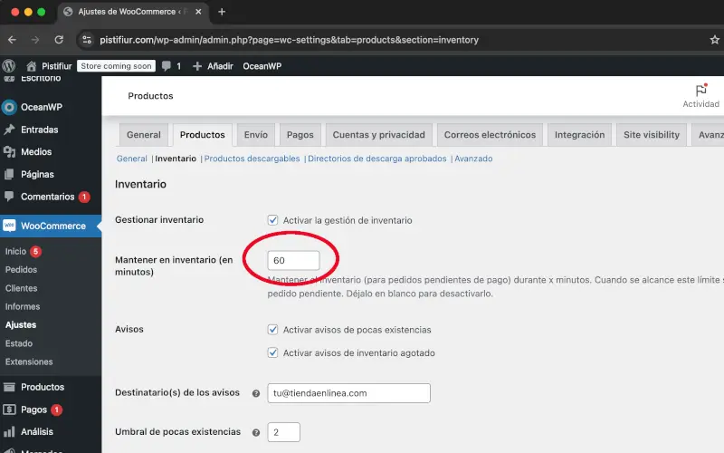Switch to the Envío settings tab
Screen dimensions: 724x453
pyautogui.click(x=255, y=135)
